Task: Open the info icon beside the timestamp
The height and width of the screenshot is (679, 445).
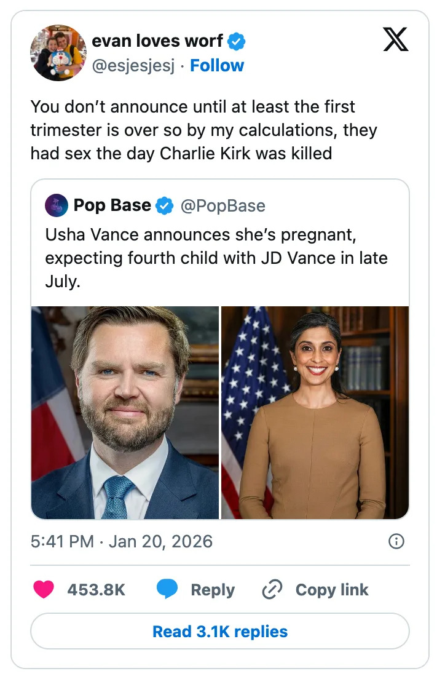Action: click(x=397, y=541)
